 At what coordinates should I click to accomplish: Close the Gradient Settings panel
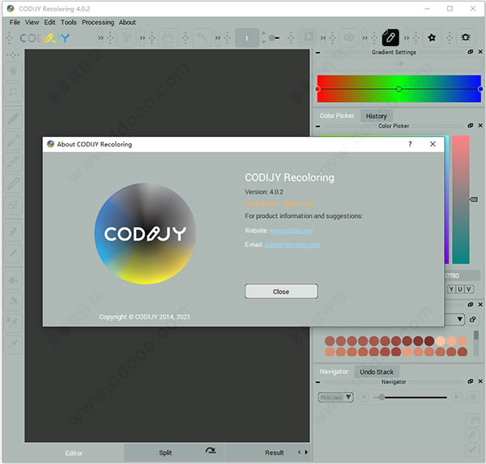[x=480, y=52]
